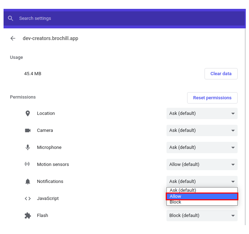Open the Location permission dropdown
This screenshot has height=234, width=249.
pos(202,113)
